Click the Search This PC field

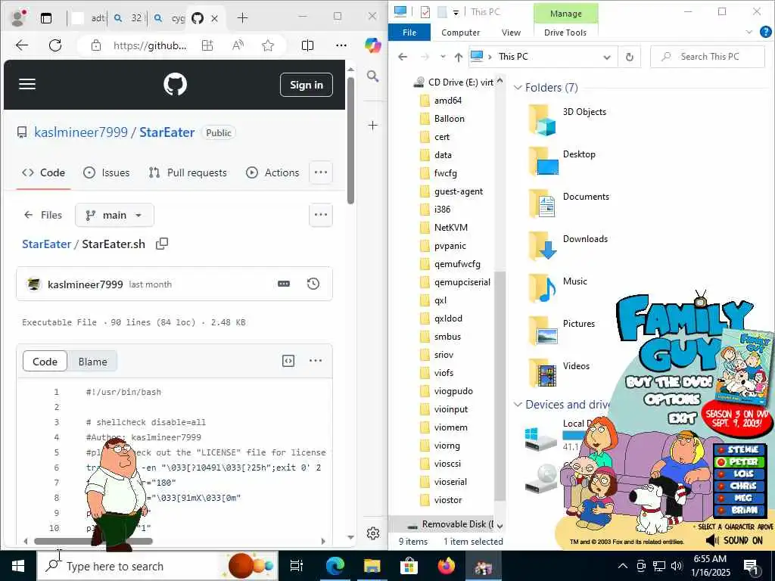click(708, 57)
